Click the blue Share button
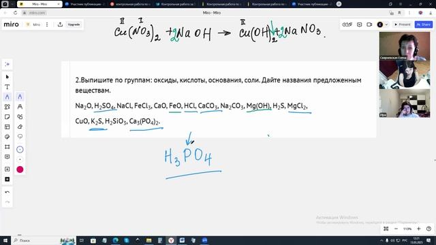 (x=424, y=24)
